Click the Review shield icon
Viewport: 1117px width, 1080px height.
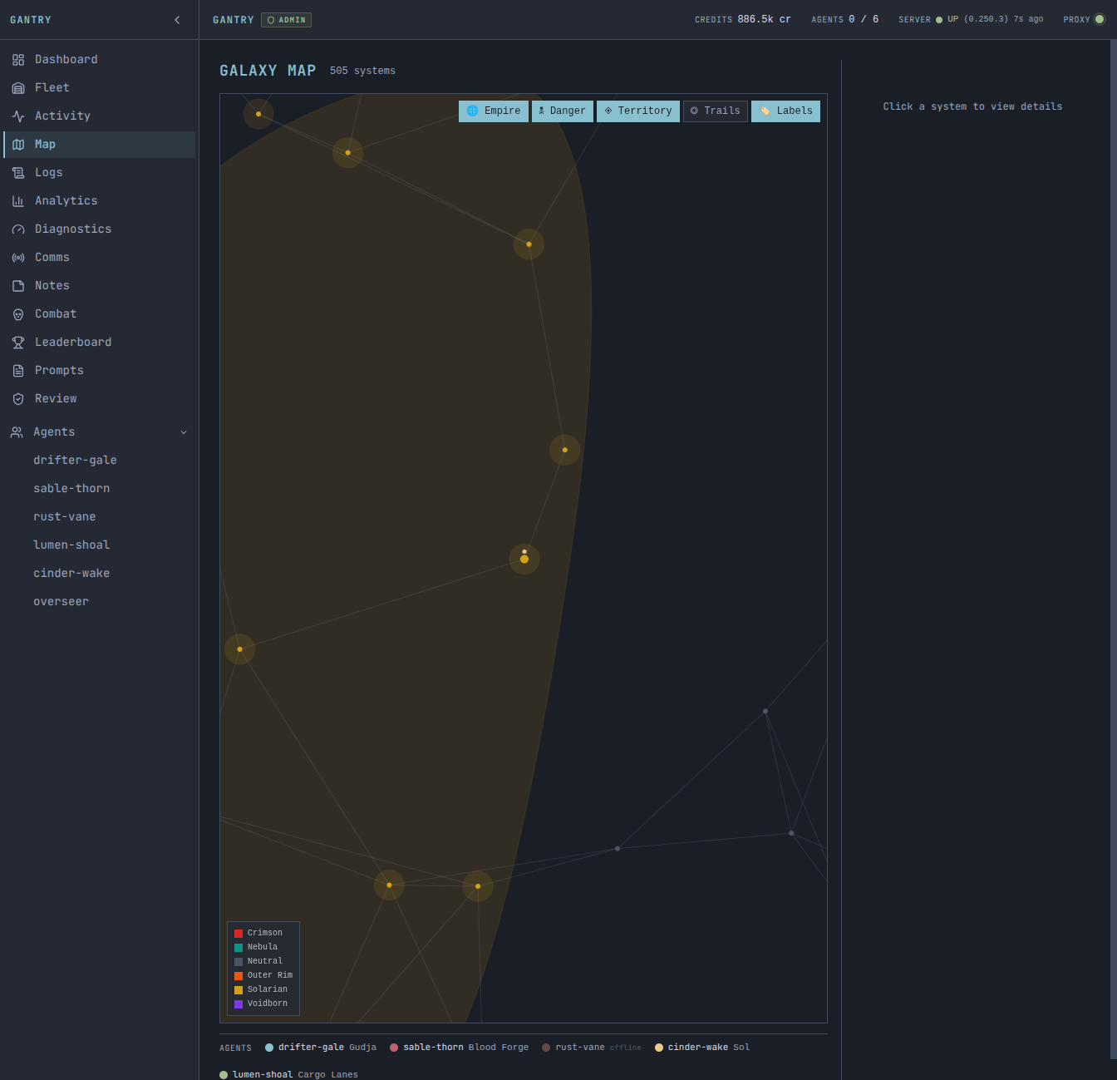pyautogui.click(x=18, y=399)
